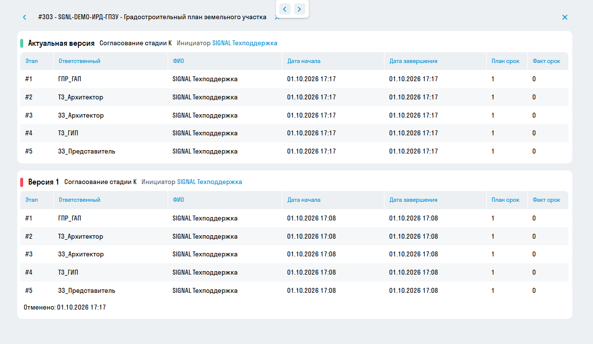Click the previous arrow in the floating navigation box
This screenshot has width=593, height=344.
click(x=285, y=9)
